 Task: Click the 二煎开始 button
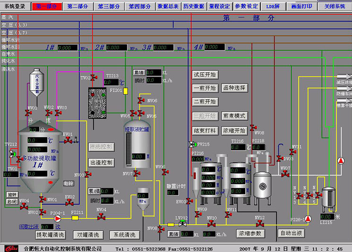(x=205, y=101)
